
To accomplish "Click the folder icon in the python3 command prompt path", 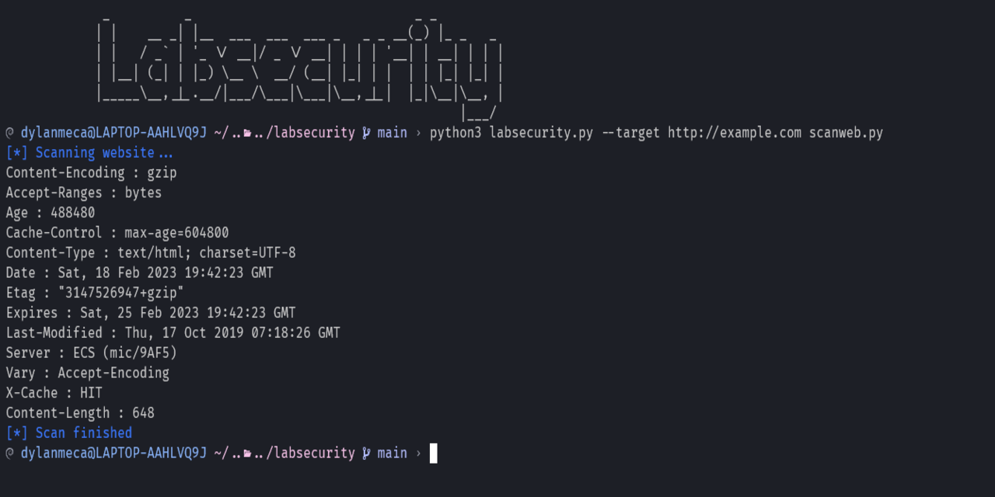I will coord(248,133).
